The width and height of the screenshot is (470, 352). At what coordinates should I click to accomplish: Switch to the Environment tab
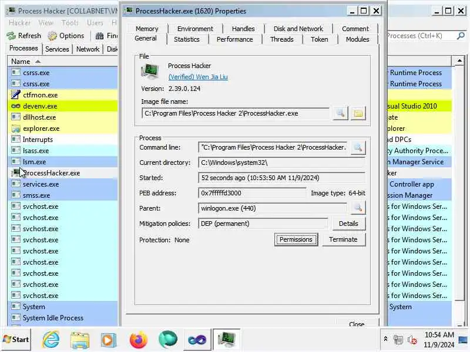[195, 29]
